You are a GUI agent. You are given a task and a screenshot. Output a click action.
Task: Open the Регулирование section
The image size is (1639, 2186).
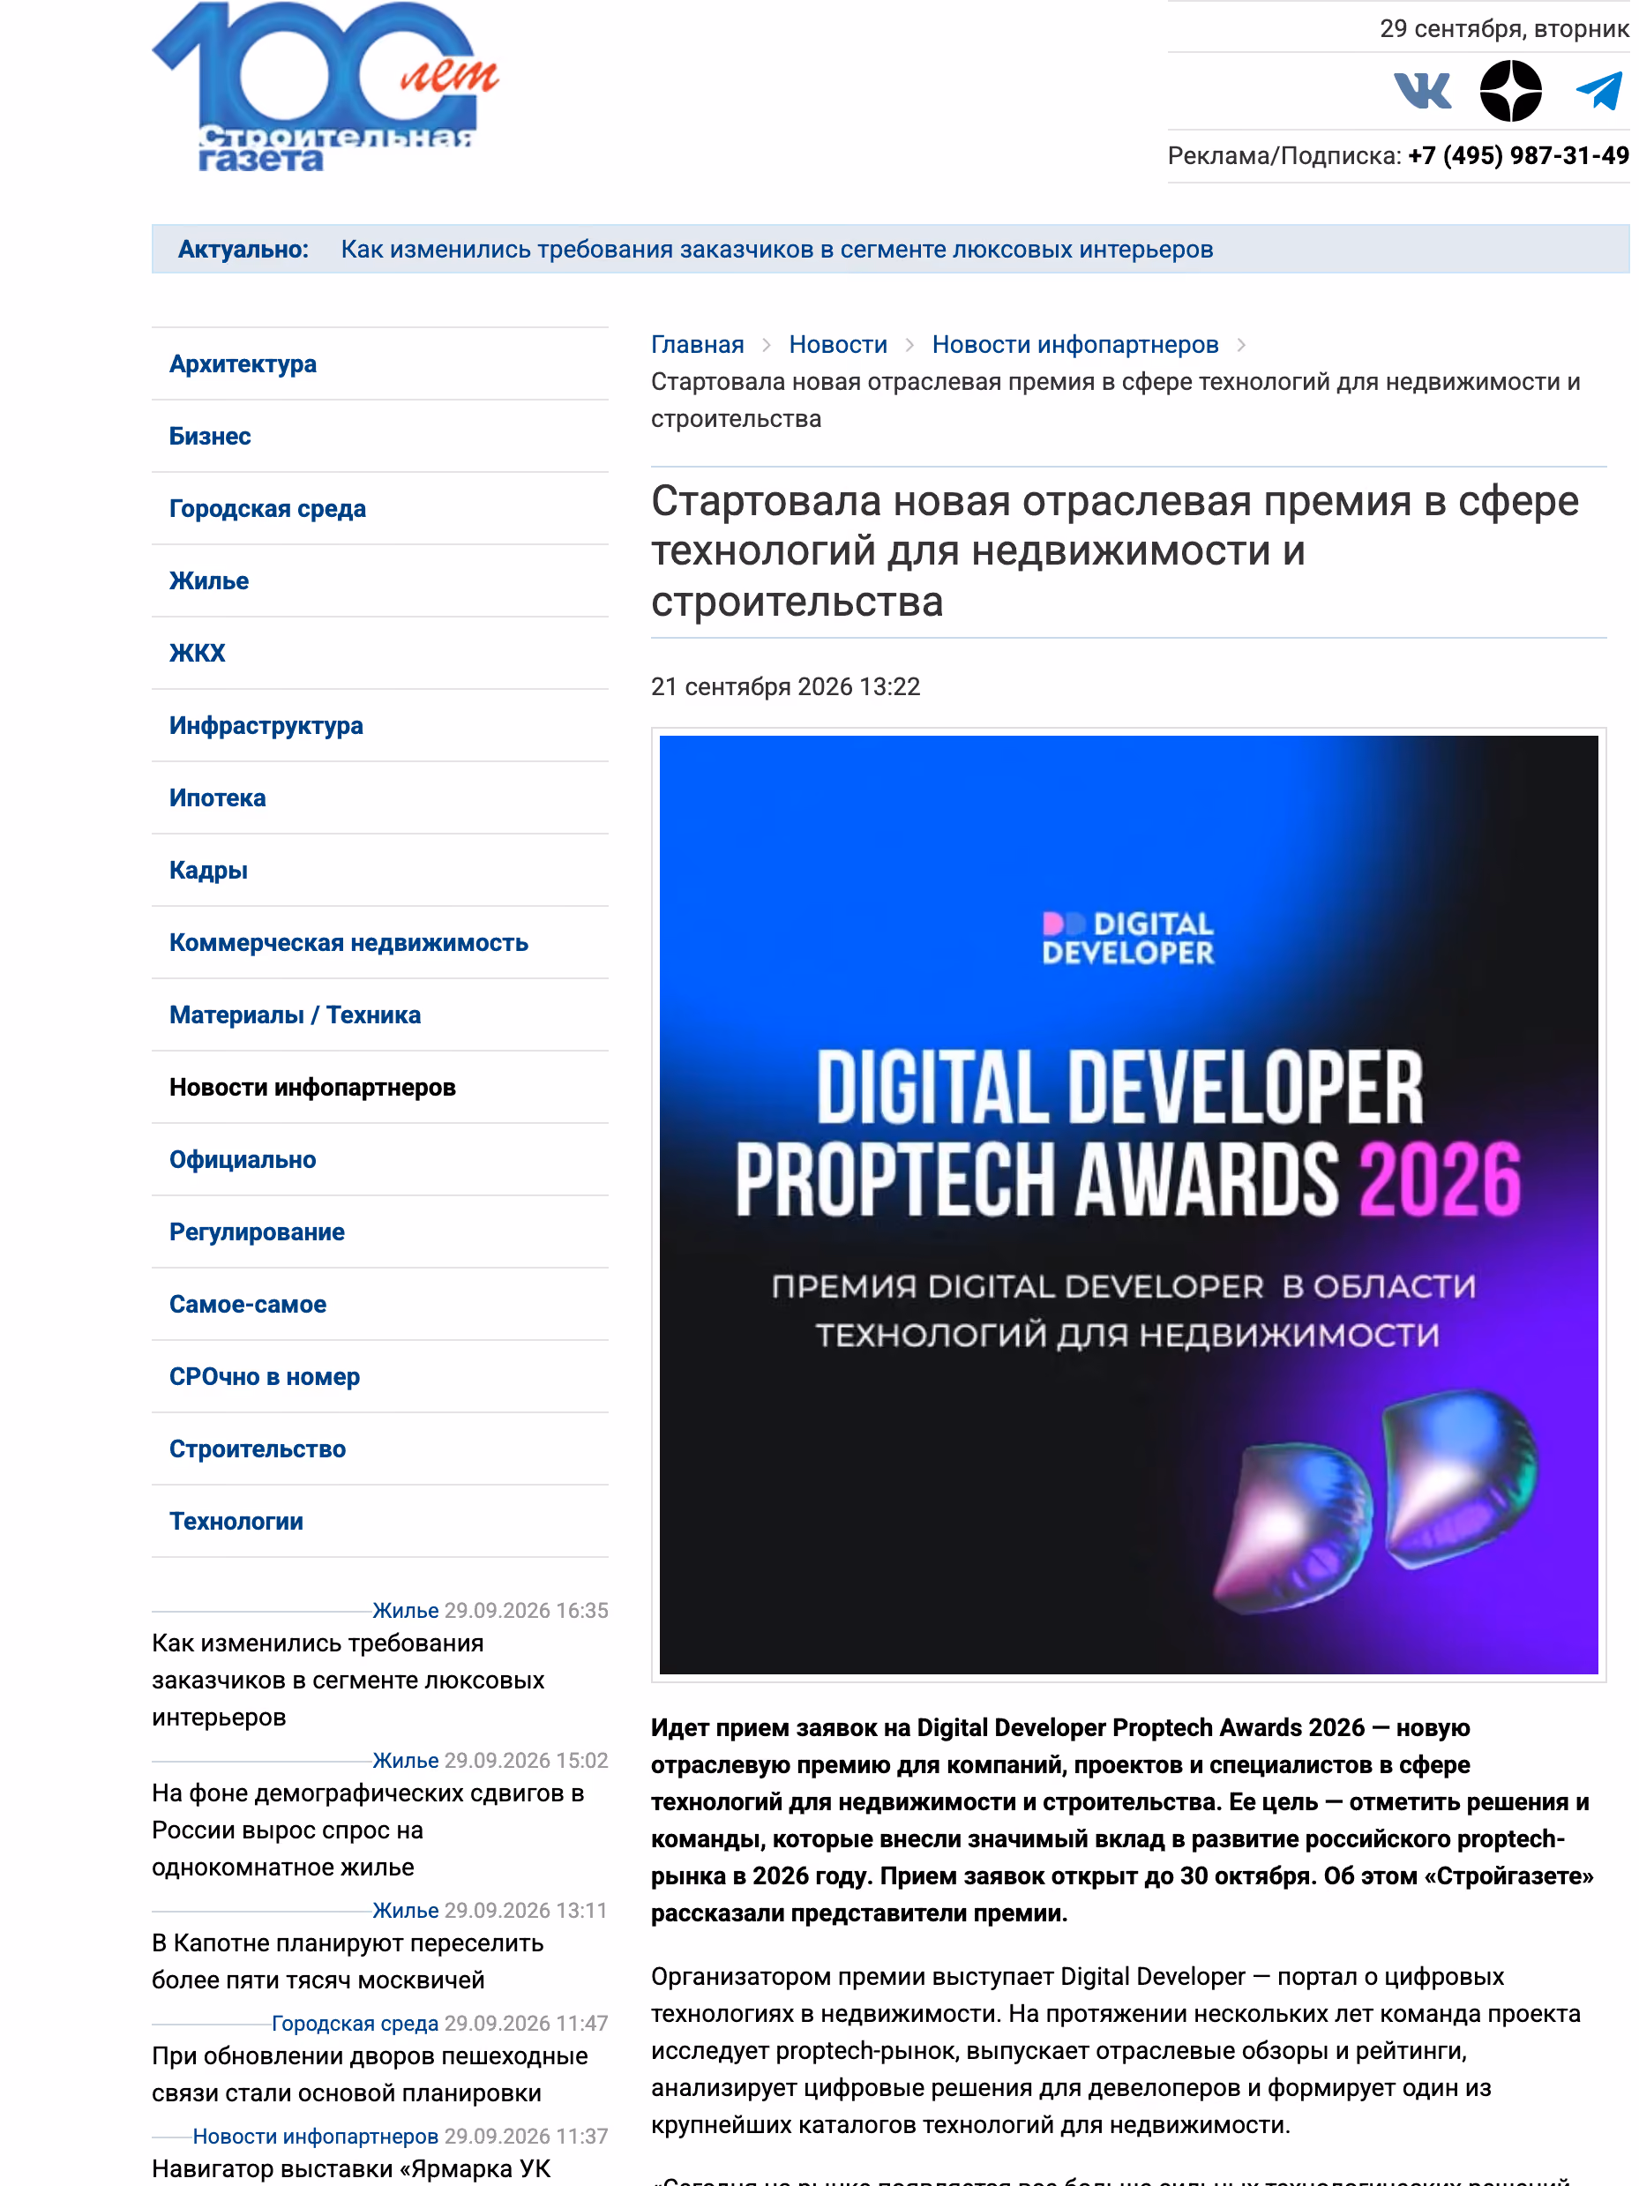point(257,1231)
